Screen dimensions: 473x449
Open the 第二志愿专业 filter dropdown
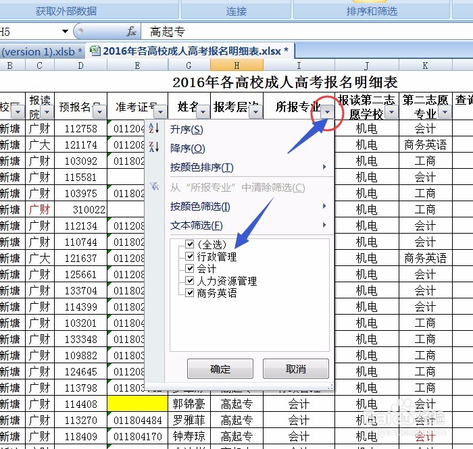coord(445,112)
